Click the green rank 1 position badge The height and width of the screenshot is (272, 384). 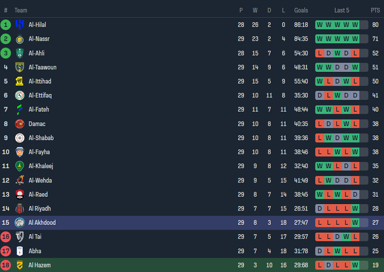tap(6, 25)
